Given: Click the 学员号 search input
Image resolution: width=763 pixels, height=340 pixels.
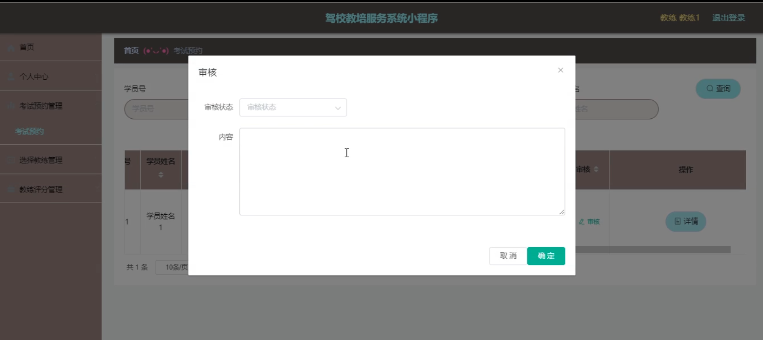Looking at the screenshot, I should pyautogui.click(x=157, y=109).
